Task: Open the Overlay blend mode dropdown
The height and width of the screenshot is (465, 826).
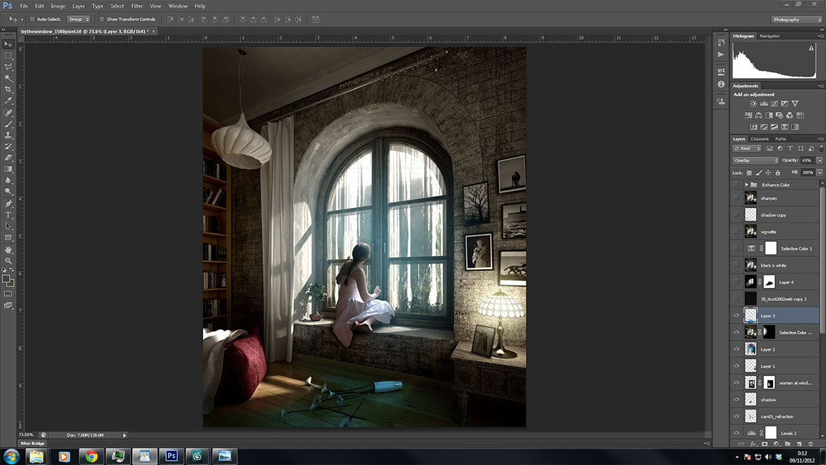Action: [755, 161]
